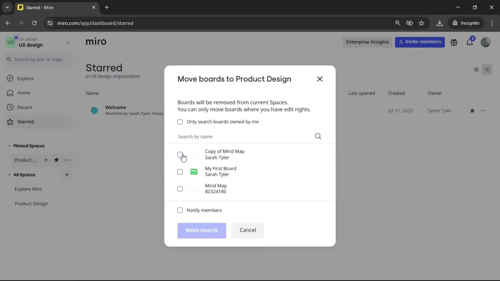Open the Explore Miro space

28,189
